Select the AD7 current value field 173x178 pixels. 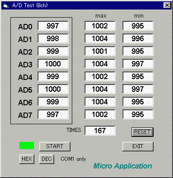53,114
